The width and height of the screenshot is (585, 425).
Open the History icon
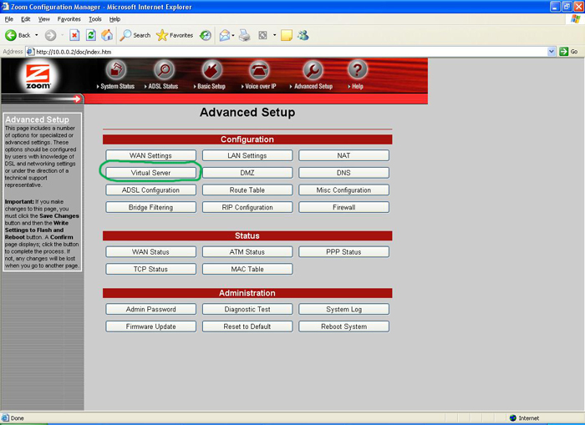pyautogui.click(x=206, y=35)
